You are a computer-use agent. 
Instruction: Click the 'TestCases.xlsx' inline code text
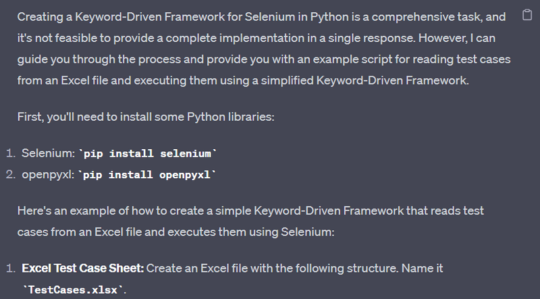(x=74, y=289)
